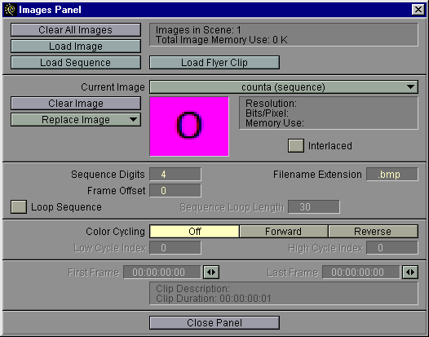Viewport: 429px width, 337px height.
Task: Click the Last Frame arrow stepper
Action: point(410,272)
